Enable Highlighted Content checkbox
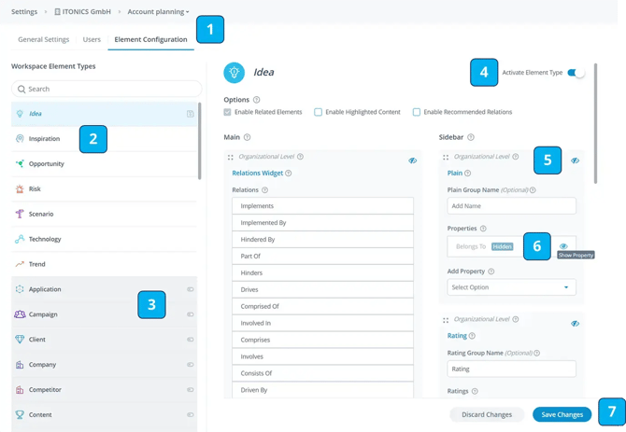 click(319, 112)
